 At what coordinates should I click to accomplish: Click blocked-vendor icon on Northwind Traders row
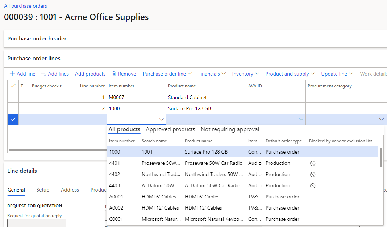[312, 174]
